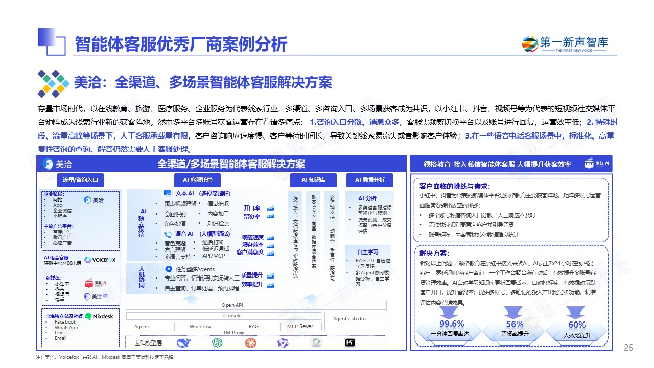Image resolution: width=654 pixels, height=368 pixels.
Task: Click the green Mixdesk logo
Action: pyautogui.click(x=89, y=316)
